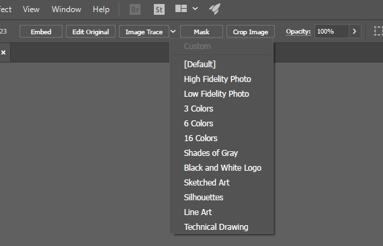Choose Low Fidelity Photo preset
383x246 pixels.
222,94
